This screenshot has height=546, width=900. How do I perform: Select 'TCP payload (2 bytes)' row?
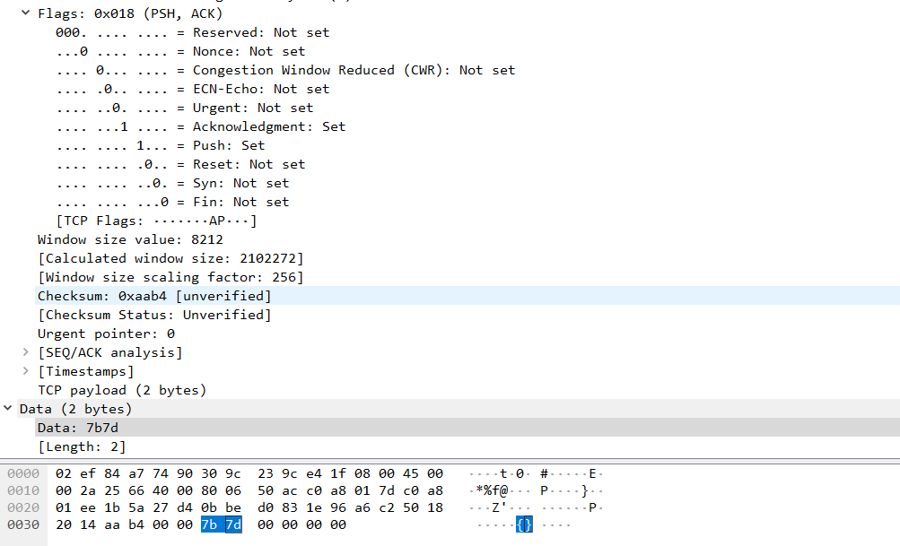122,391
